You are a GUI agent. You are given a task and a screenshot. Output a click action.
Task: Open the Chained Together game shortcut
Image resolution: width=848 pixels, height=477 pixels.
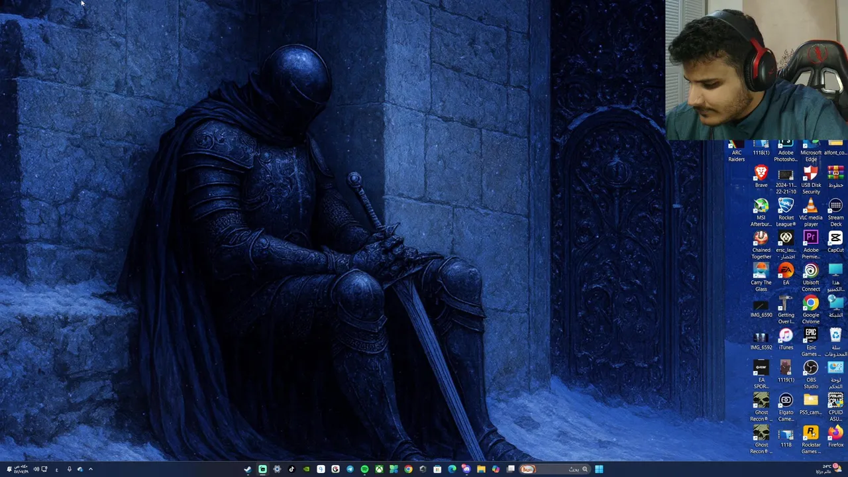click(x=761, y=245)
